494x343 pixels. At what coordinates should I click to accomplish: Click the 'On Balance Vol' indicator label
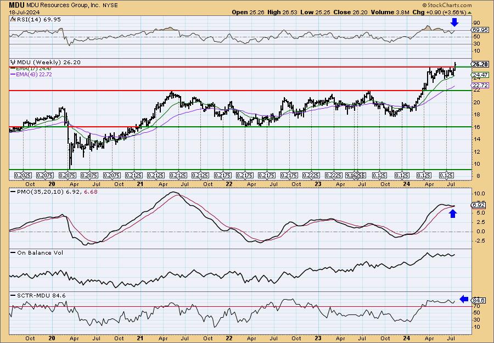click(40, 253)
